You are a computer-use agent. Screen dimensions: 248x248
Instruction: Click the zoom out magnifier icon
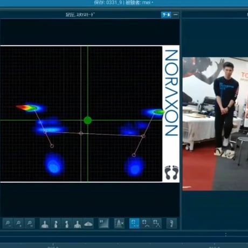point(8,223)
